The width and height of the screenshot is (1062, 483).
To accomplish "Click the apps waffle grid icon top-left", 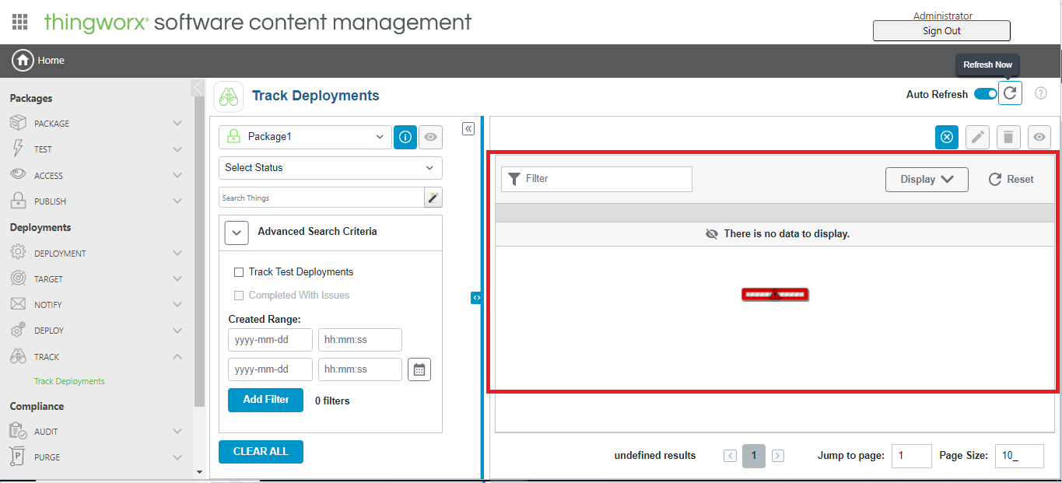I will (x=19, y=21).
